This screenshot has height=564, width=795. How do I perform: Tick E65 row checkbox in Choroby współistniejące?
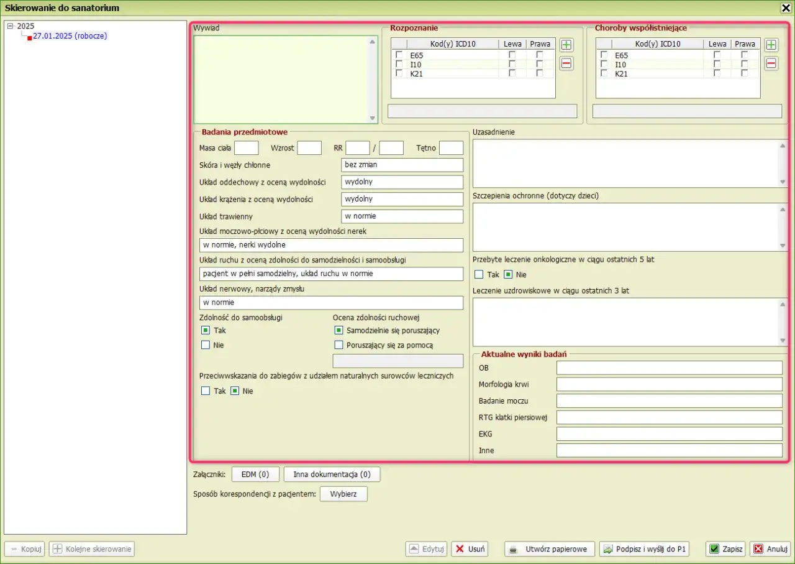click(604, 55)
